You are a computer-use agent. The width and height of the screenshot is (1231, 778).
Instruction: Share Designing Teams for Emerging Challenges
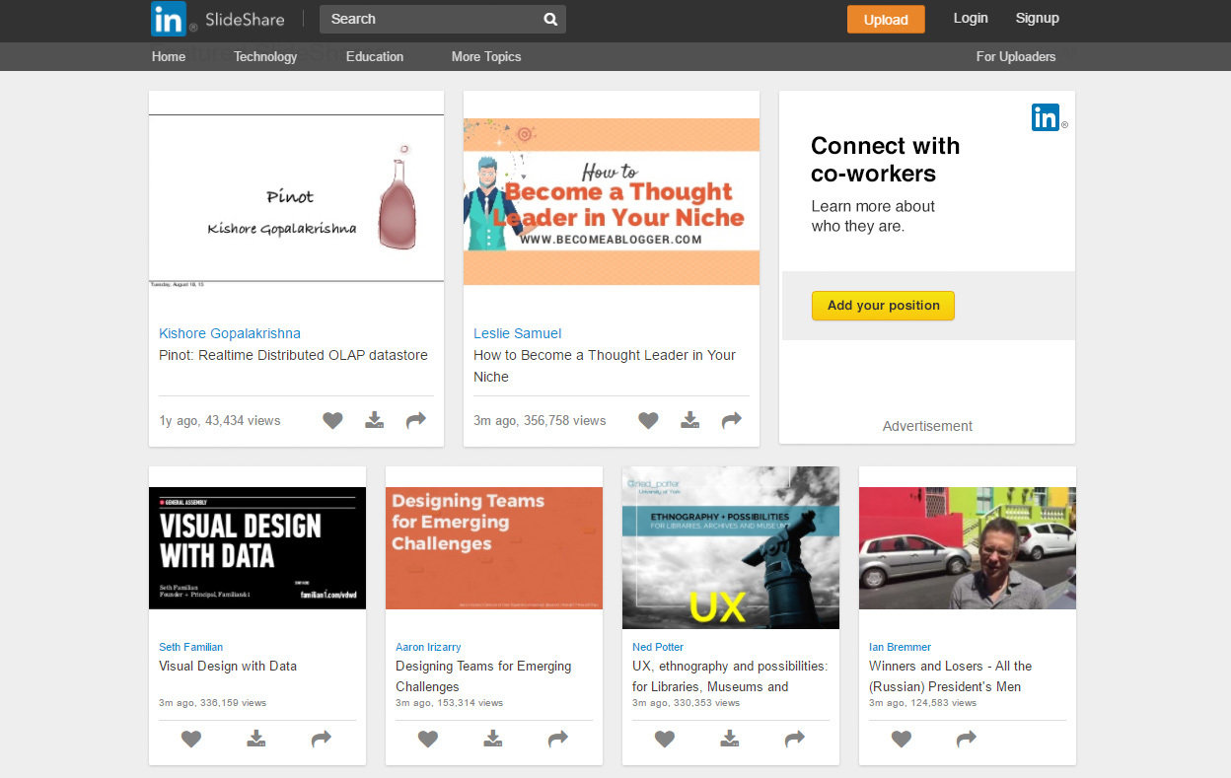coord(558,739)
